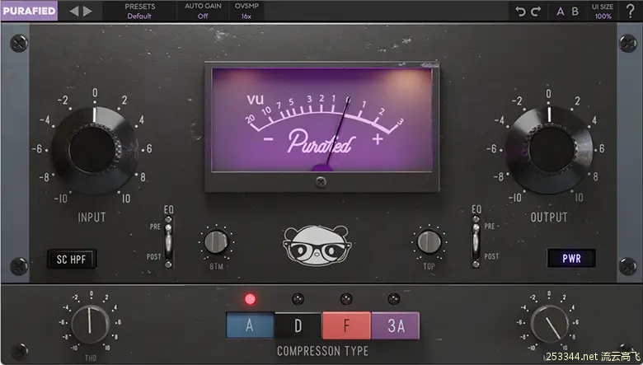Click the THD knob
The image size is (643, 365).
click(x=90, y=324)
